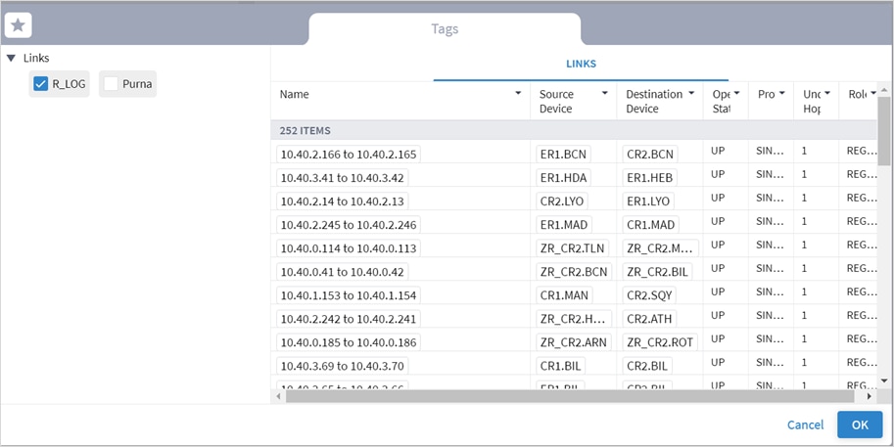Click the 252 ITEMS group header
The width and height of the screenshot is (894, 447).
point(574,130)
